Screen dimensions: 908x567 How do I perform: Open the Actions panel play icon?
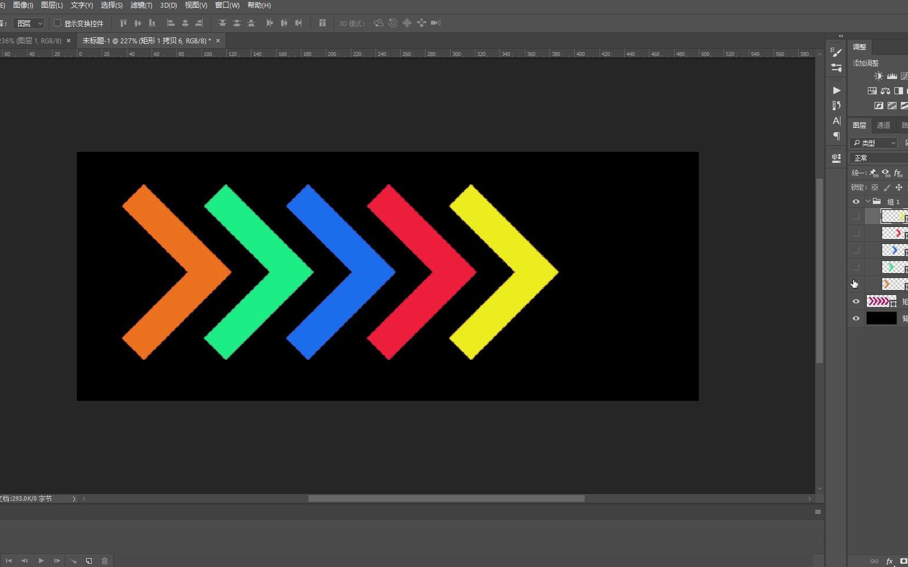[836, 90]
